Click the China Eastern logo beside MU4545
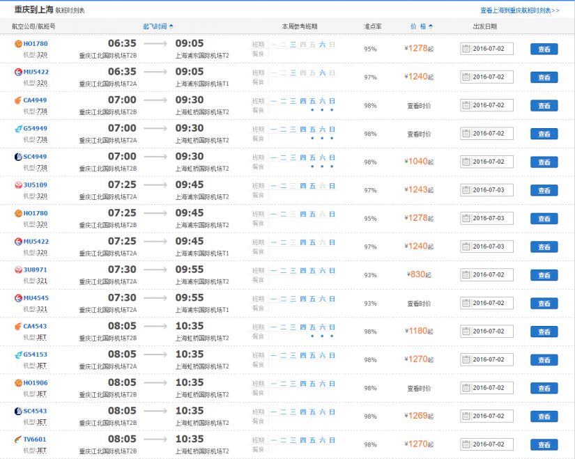Image resolution: width=575 pixels, height=459 pixels. pos(18,298)
